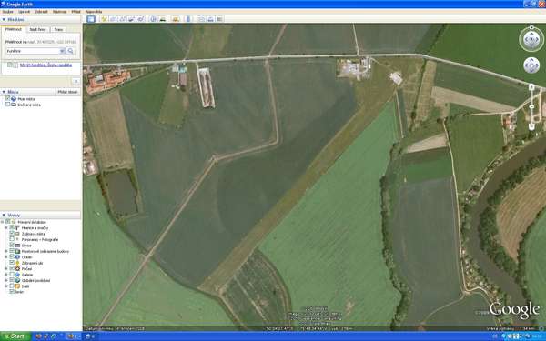Viewport: 546px width, 341px height.
Task: Click the Move joystick navigation control
Action: point(531,65)
